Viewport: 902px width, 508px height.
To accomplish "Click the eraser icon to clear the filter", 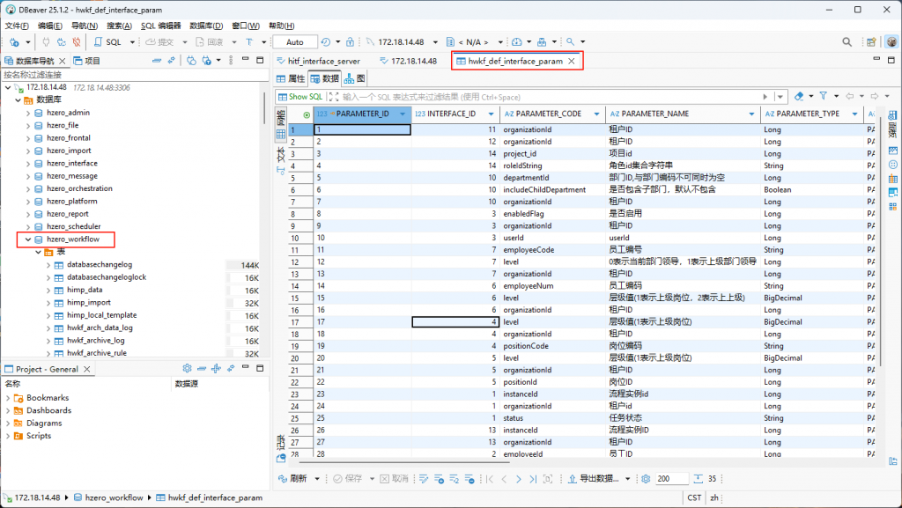I will [798, 96].
